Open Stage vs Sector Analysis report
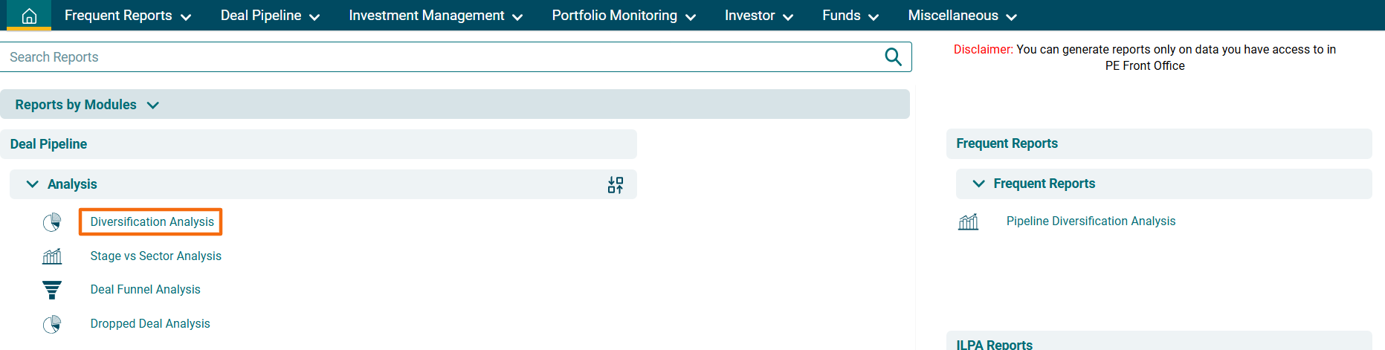Image resolution: width=1385 pixels, height=350 pixels. point(155,256)
